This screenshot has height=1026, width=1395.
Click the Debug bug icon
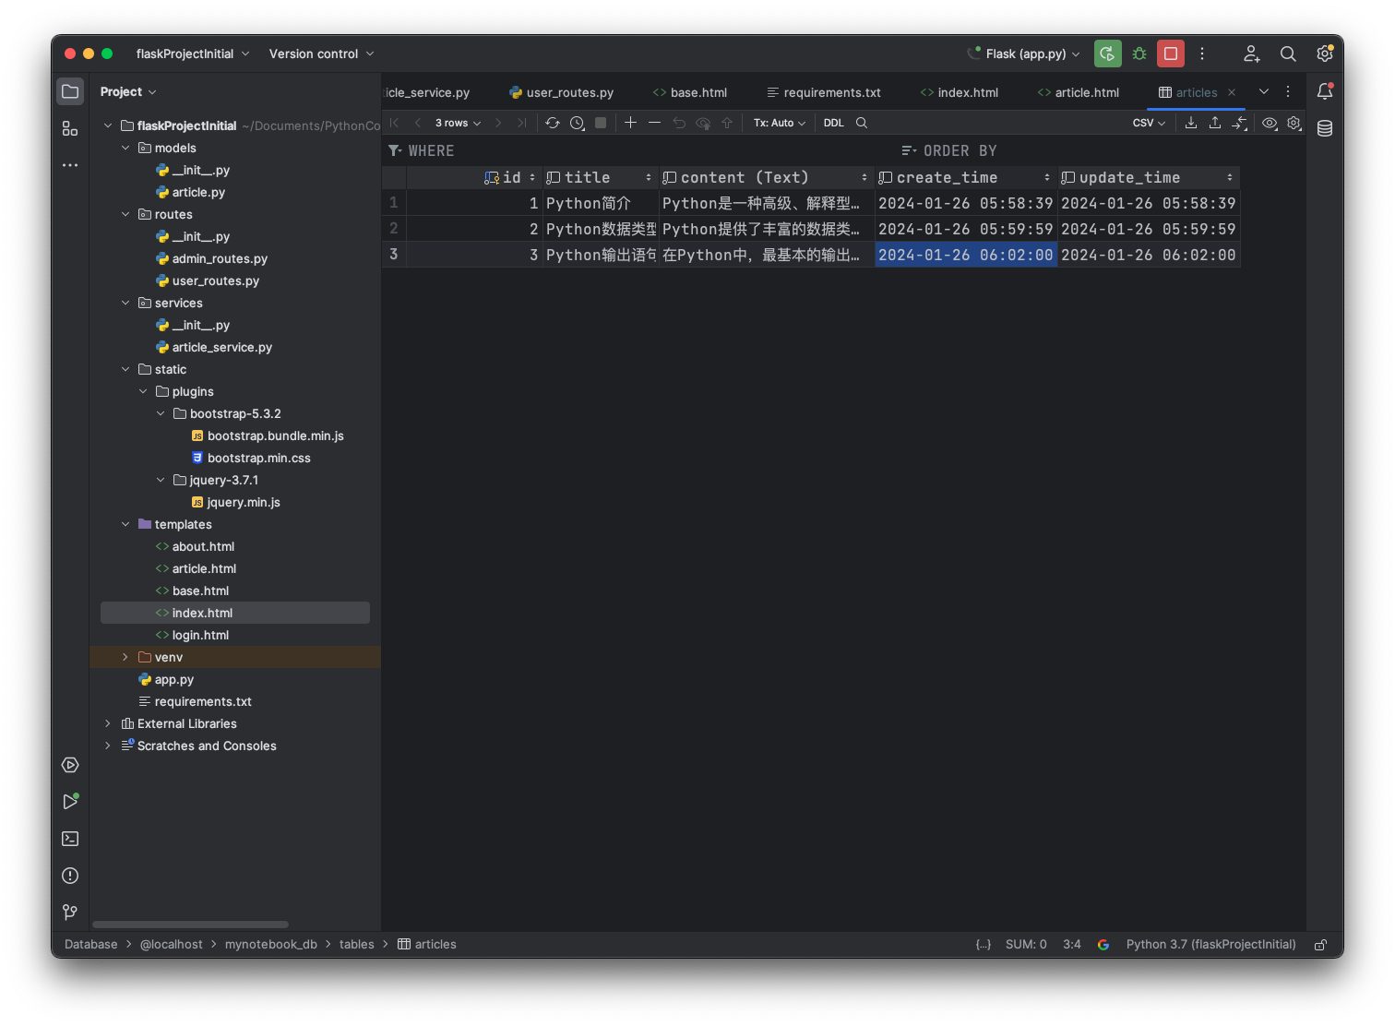tap(1139, 54)
